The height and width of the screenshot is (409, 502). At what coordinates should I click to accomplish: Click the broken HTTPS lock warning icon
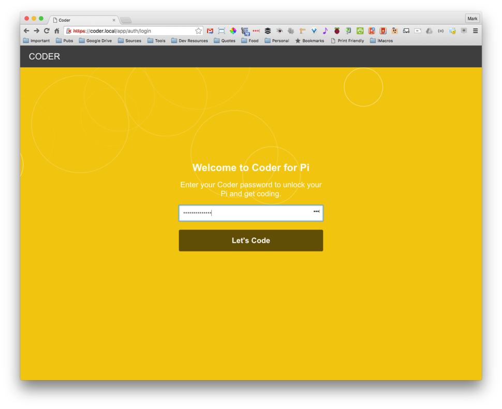point(68,31)
